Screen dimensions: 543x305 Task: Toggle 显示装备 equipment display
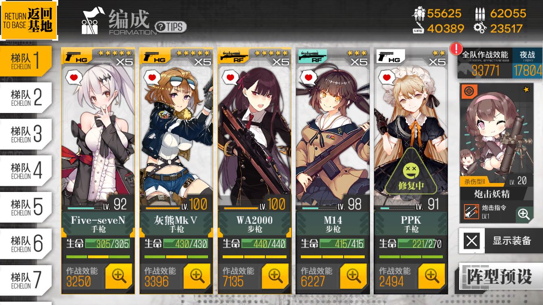501,241
